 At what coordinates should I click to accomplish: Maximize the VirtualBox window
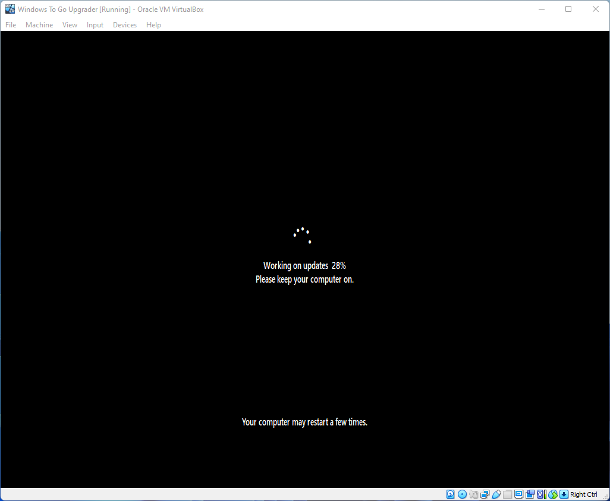click(x=568, y=9)
